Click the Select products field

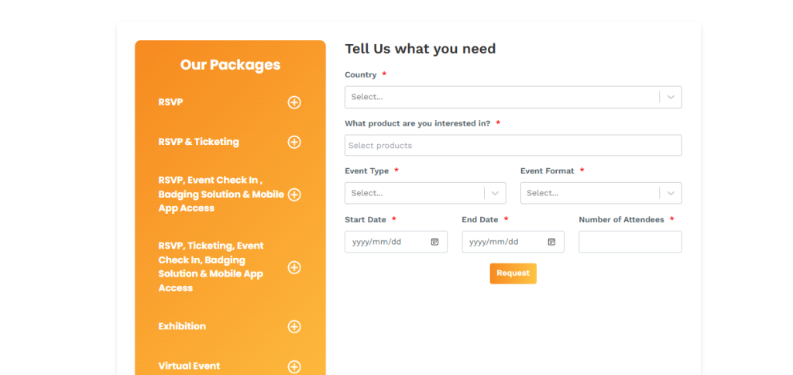[x=513, y=146]
